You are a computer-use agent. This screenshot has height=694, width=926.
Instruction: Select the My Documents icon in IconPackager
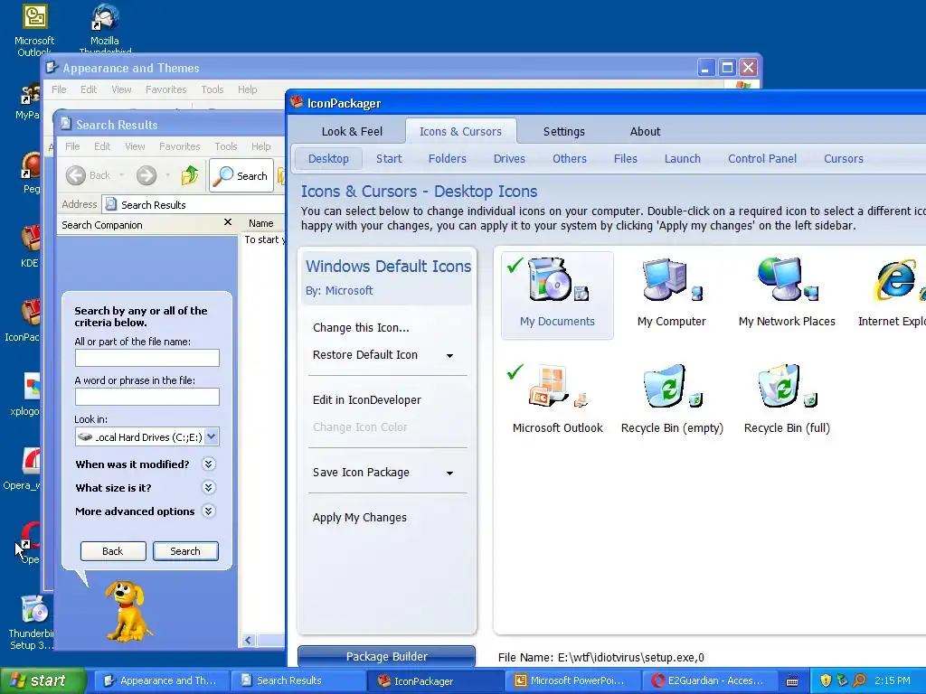[x=557, y=295]
